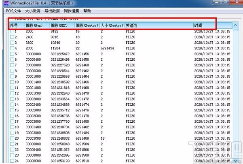Tick the checkbox for row 5
The image size is (243, 164).
pyautogui.click(x=12, y=54)
